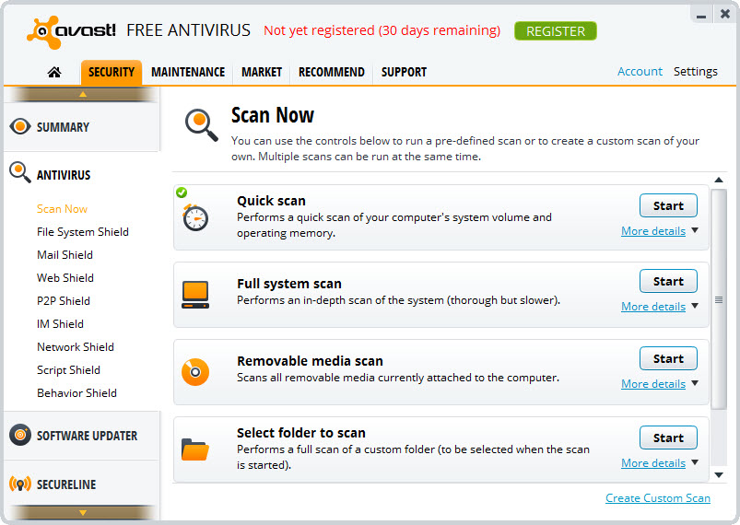The image size is (740, 525).
Task: Click the 'Select folder to scan' title
Action: pyautogui.click(x=301, y=433)
